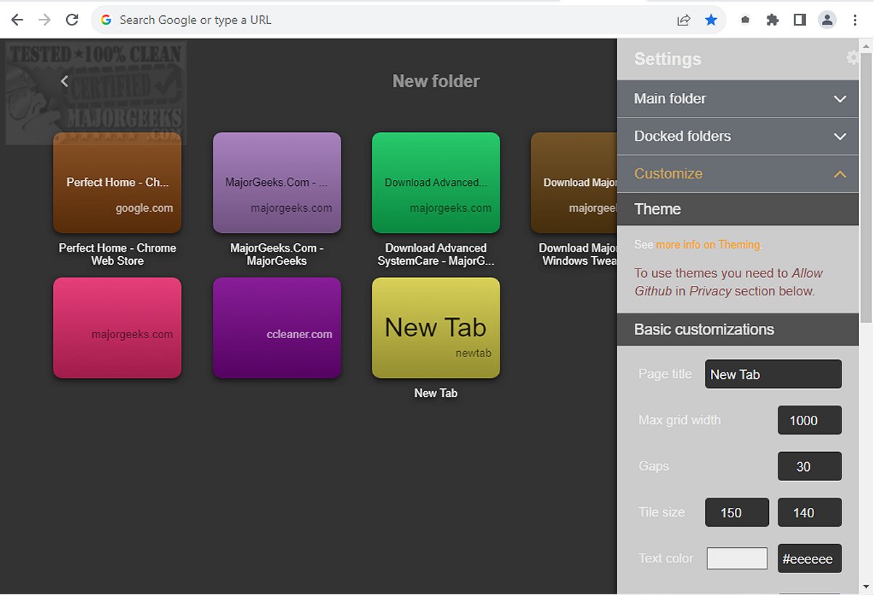The image size is (875, 595).
Task: Click the browser back arrow
Action: click(x=17, y=20)
